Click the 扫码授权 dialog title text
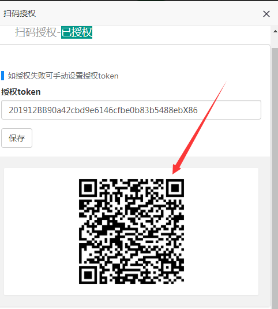Viewport: 278px width, 309px height. (x=20, y=14)
